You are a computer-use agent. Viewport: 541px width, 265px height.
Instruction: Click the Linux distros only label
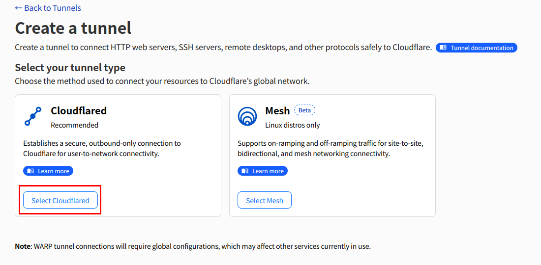[x=293, y=125]
